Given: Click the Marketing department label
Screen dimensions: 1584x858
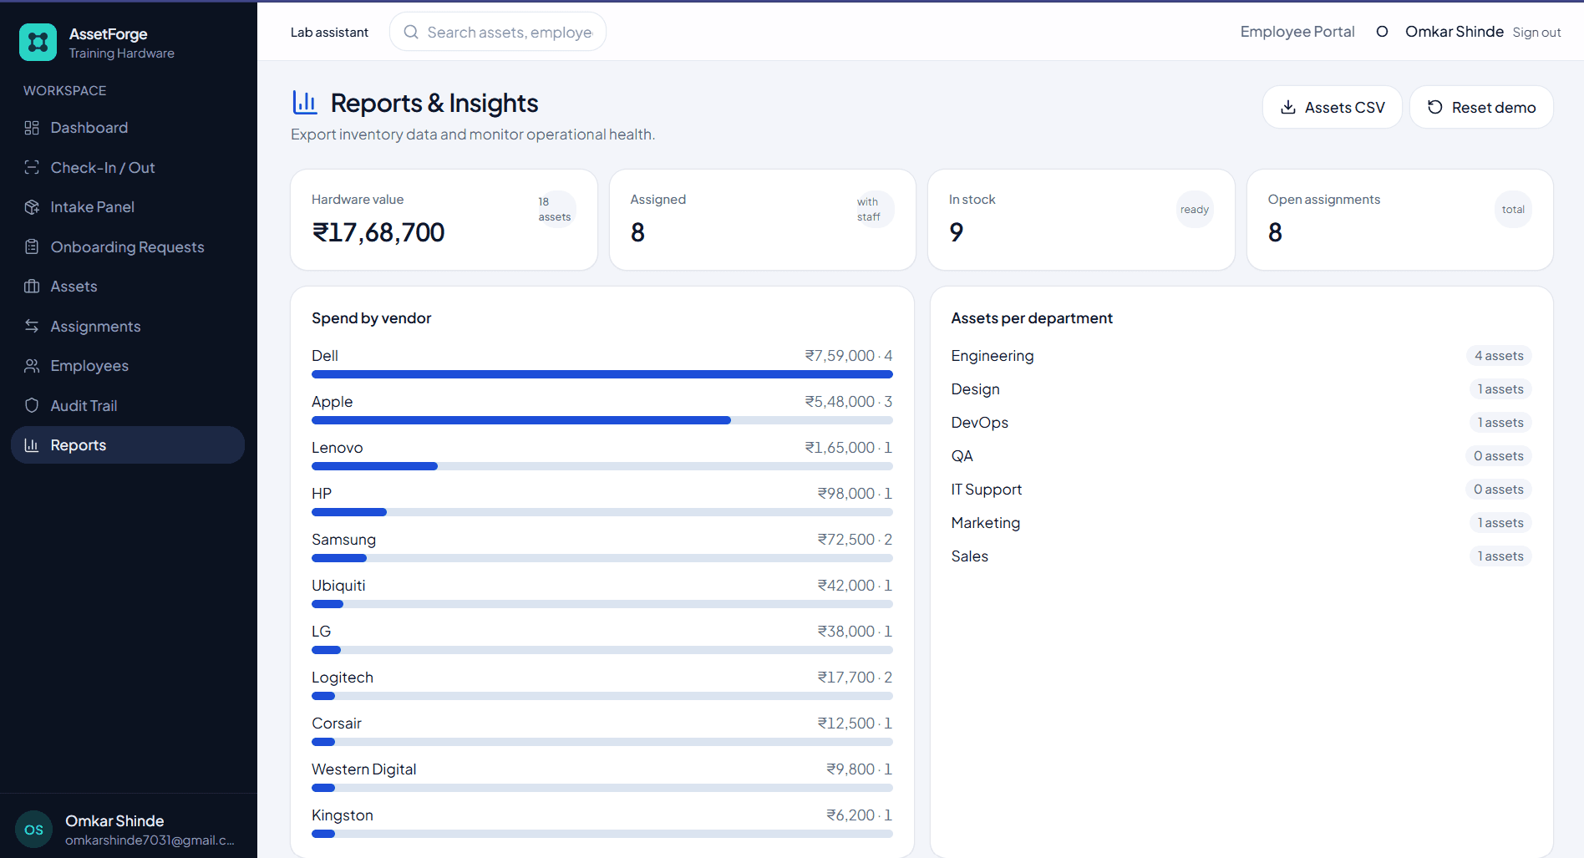Looking at the screenshot, I should point(985,523).
